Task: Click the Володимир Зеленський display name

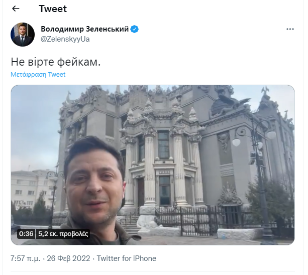Action: pyautogui.click(x=84, y=29)
